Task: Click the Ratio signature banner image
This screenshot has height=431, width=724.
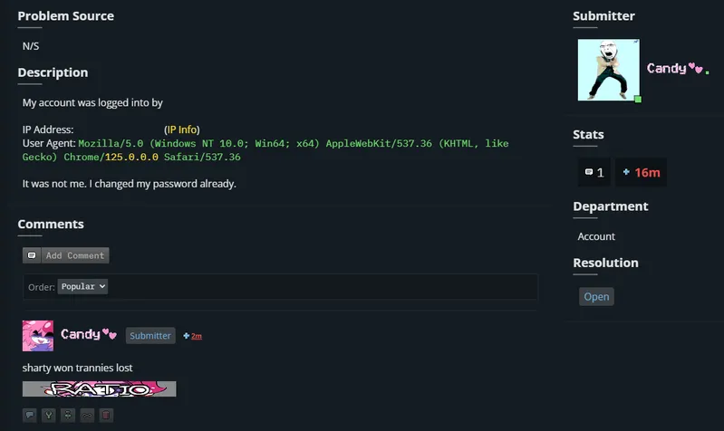Action: point(99,388)
